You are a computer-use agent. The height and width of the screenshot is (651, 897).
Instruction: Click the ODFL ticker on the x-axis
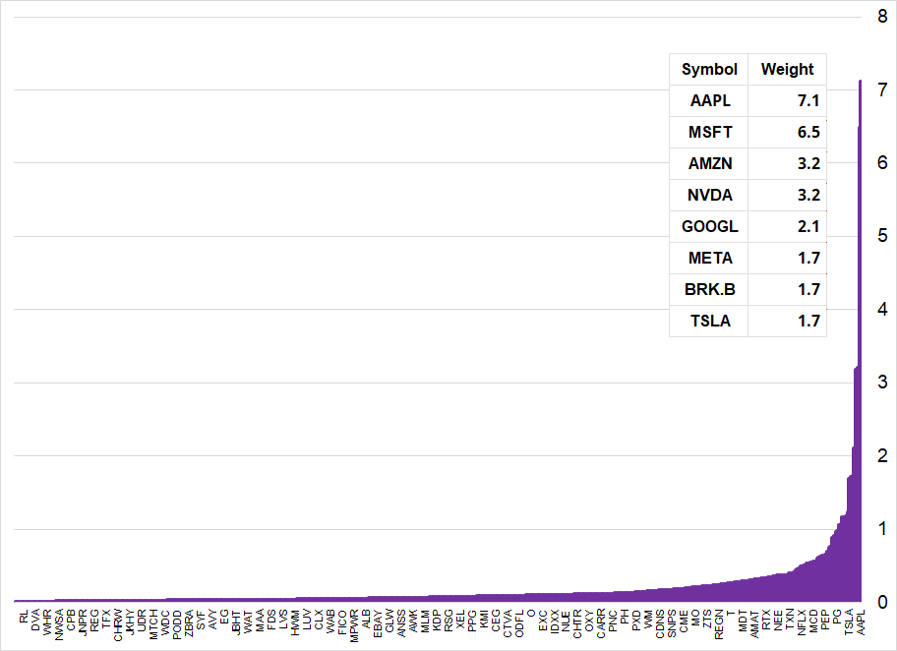point(519,623)
